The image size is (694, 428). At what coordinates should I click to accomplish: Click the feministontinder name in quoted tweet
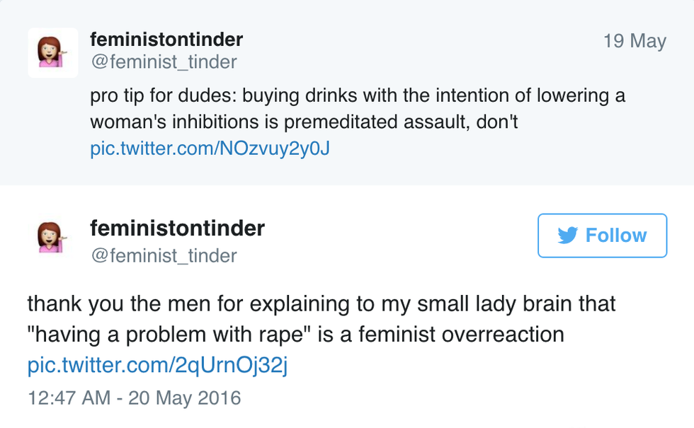pos(166,39)
